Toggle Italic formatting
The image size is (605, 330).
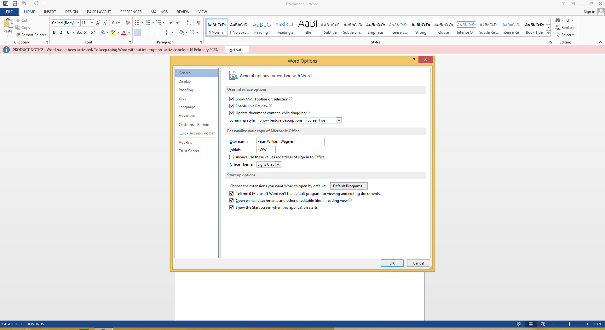[61, 32]
